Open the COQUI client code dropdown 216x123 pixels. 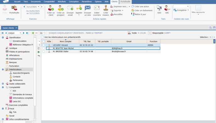click(x=20, y=33)
